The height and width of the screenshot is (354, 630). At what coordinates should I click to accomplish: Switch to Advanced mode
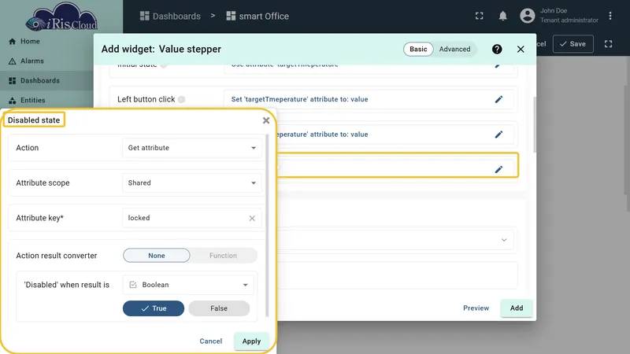(x=454, y=49)
